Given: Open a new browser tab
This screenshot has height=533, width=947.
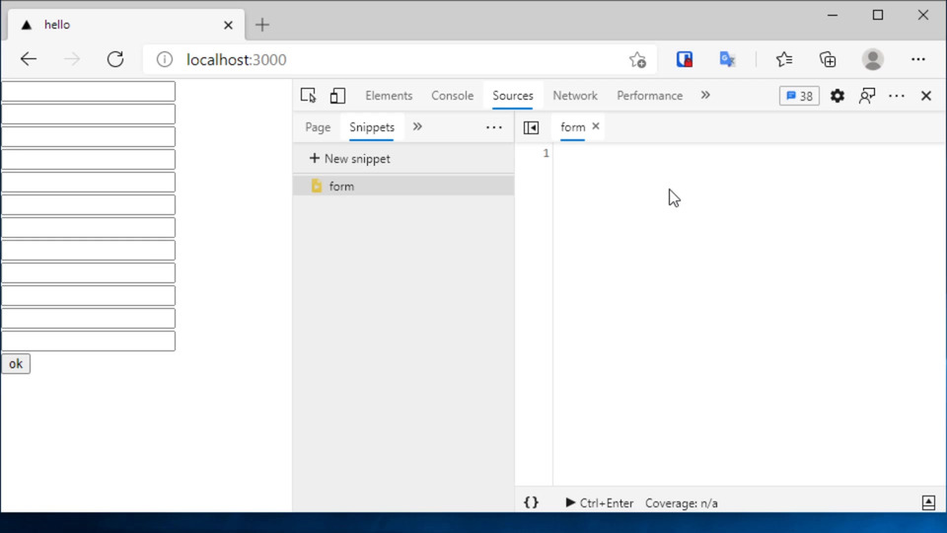Looking at the screenshot, I should click(x=262, y=25).
